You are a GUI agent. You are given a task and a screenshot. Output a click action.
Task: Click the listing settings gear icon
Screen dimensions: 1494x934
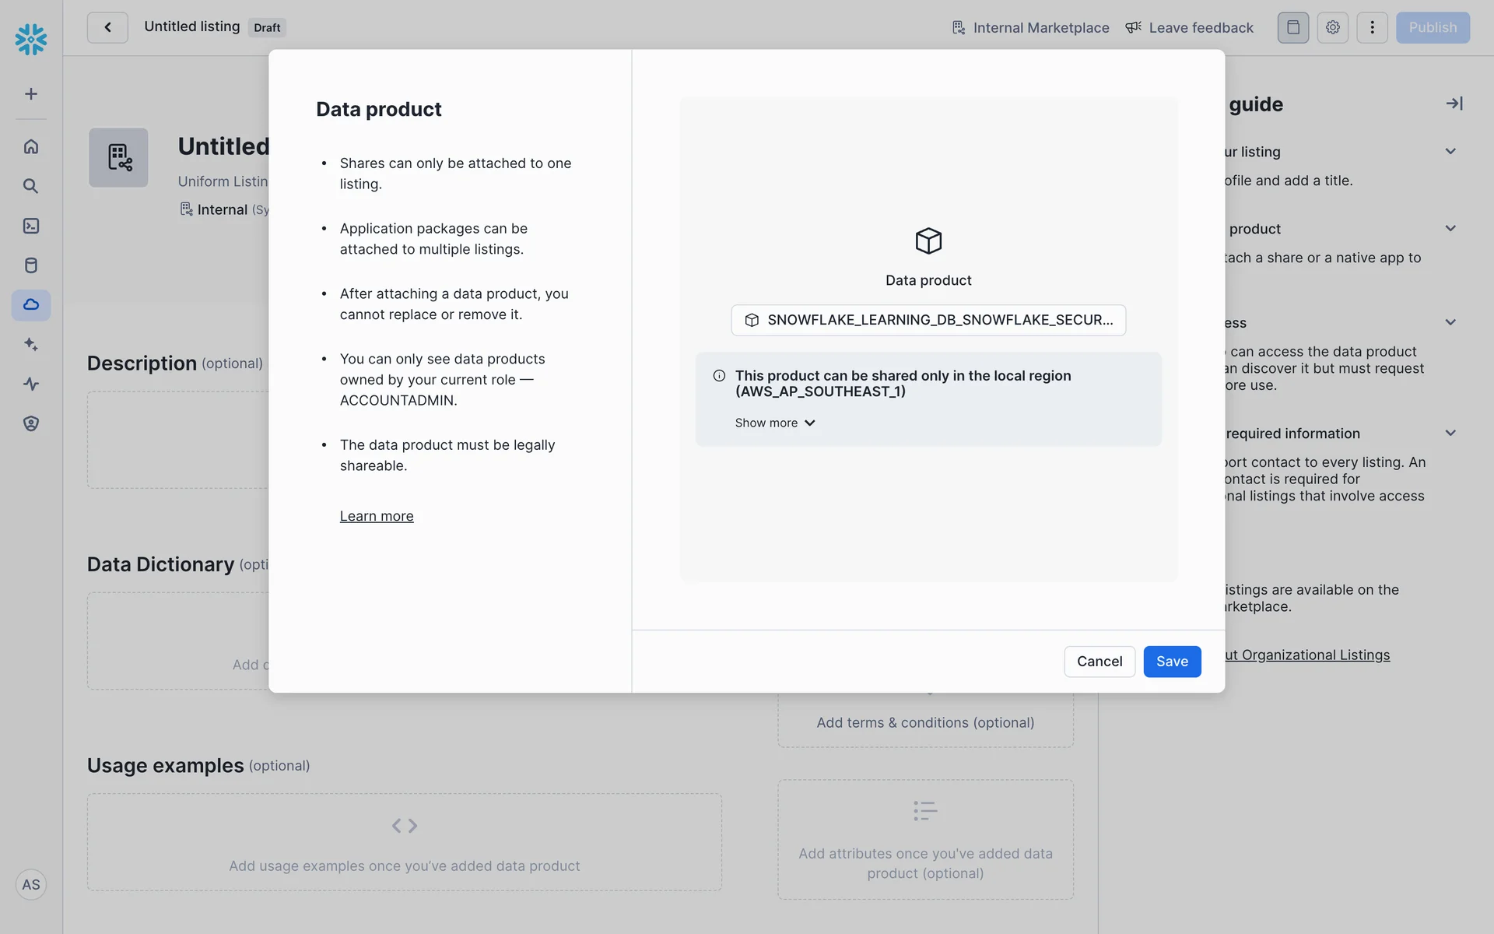(1332, 27)
